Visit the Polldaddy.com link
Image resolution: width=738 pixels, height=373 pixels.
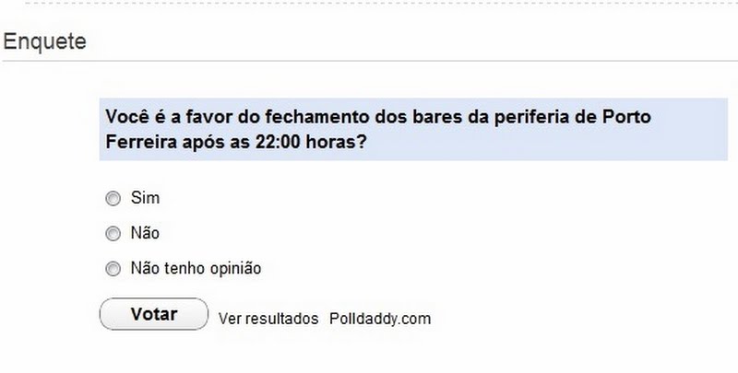(x=380, y=319)
